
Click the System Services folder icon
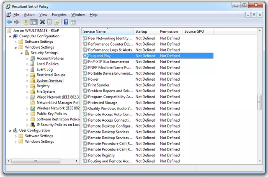point(33,80)
